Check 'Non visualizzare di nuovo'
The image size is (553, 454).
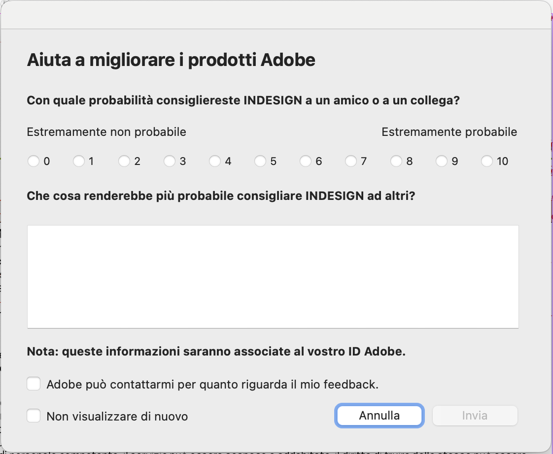click(34, 416)
